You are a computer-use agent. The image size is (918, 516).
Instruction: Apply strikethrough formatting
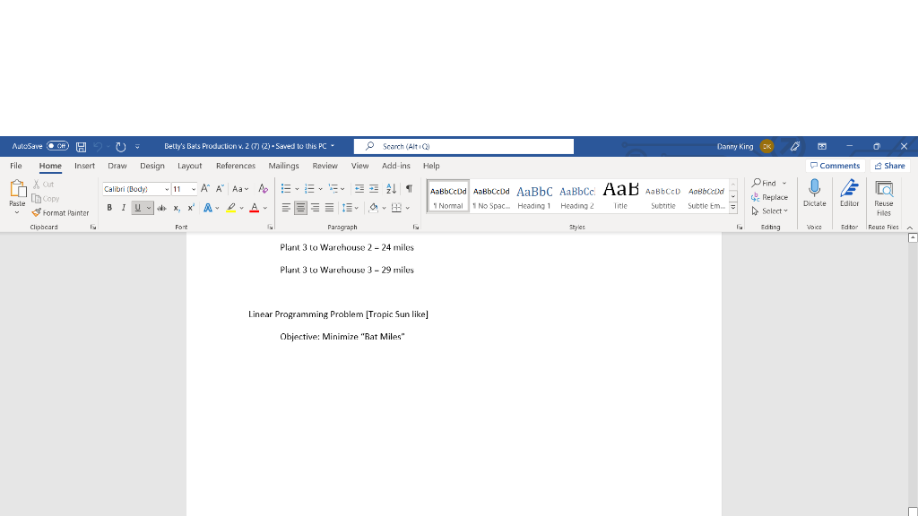click(161, 208)
